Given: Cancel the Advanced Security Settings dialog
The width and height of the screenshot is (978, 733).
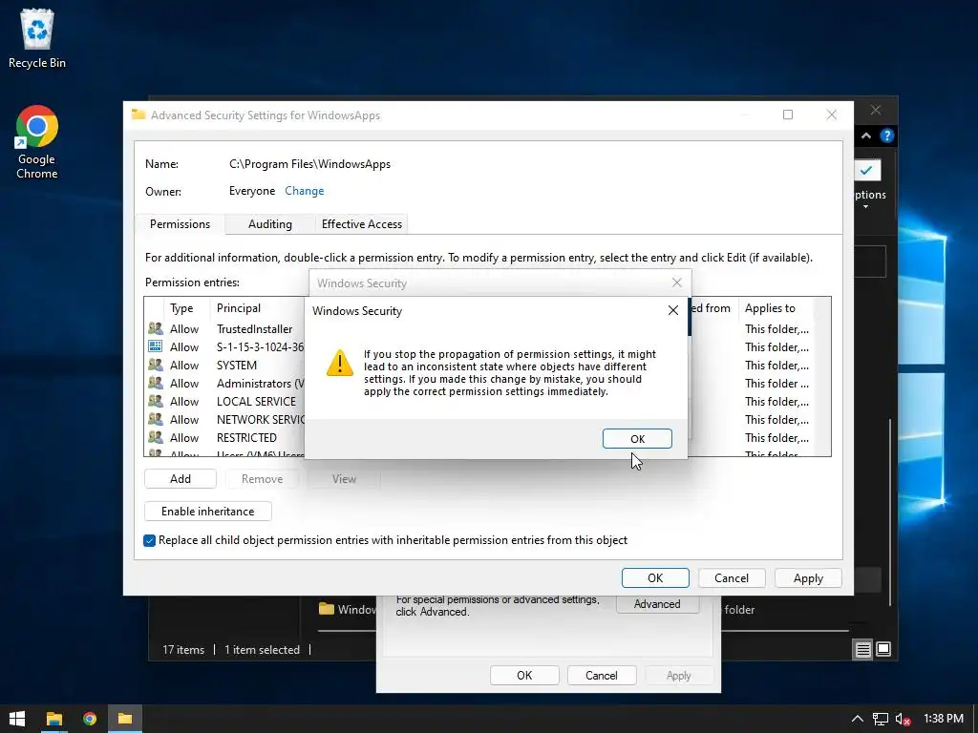Looking at the screenshot, I should (x=731, y=577).
